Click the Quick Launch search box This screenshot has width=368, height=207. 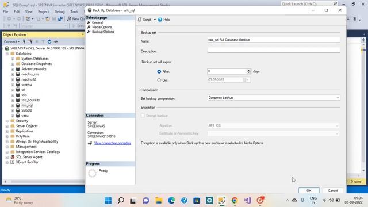pos(309,4)
